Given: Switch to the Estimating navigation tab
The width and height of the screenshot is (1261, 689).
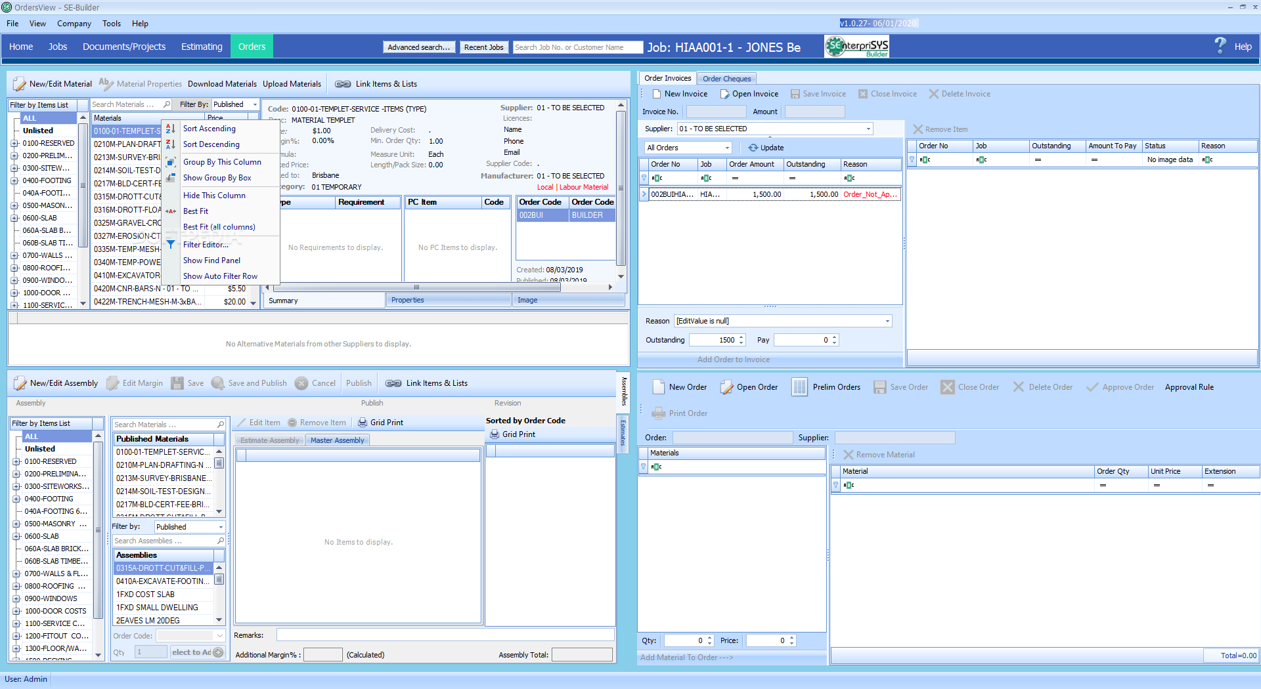Looking at the screenshot, I should (202, 47).
